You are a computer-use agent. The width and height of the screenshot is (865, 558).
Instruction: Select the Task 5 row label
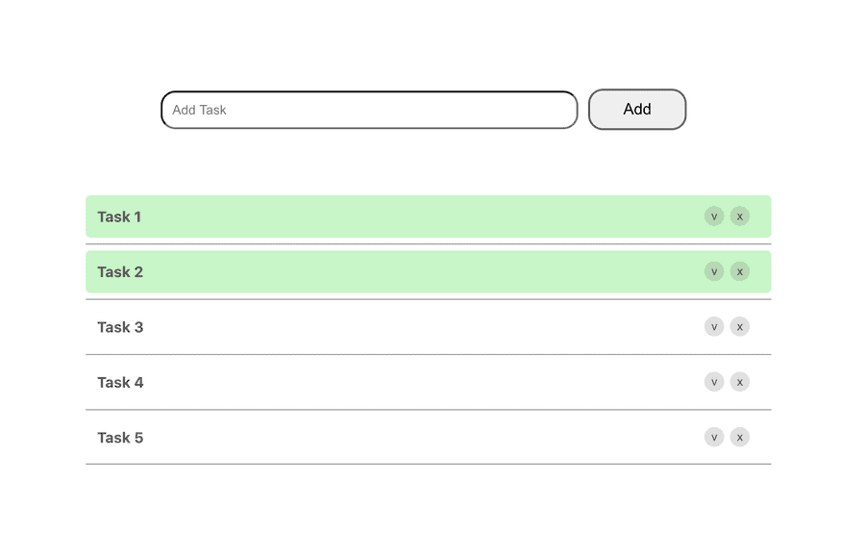coord(120,438)
